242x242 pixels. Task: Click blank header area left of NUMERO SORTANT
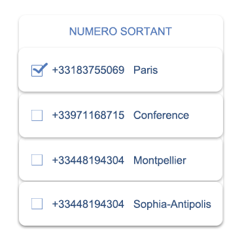coord(44,31)
